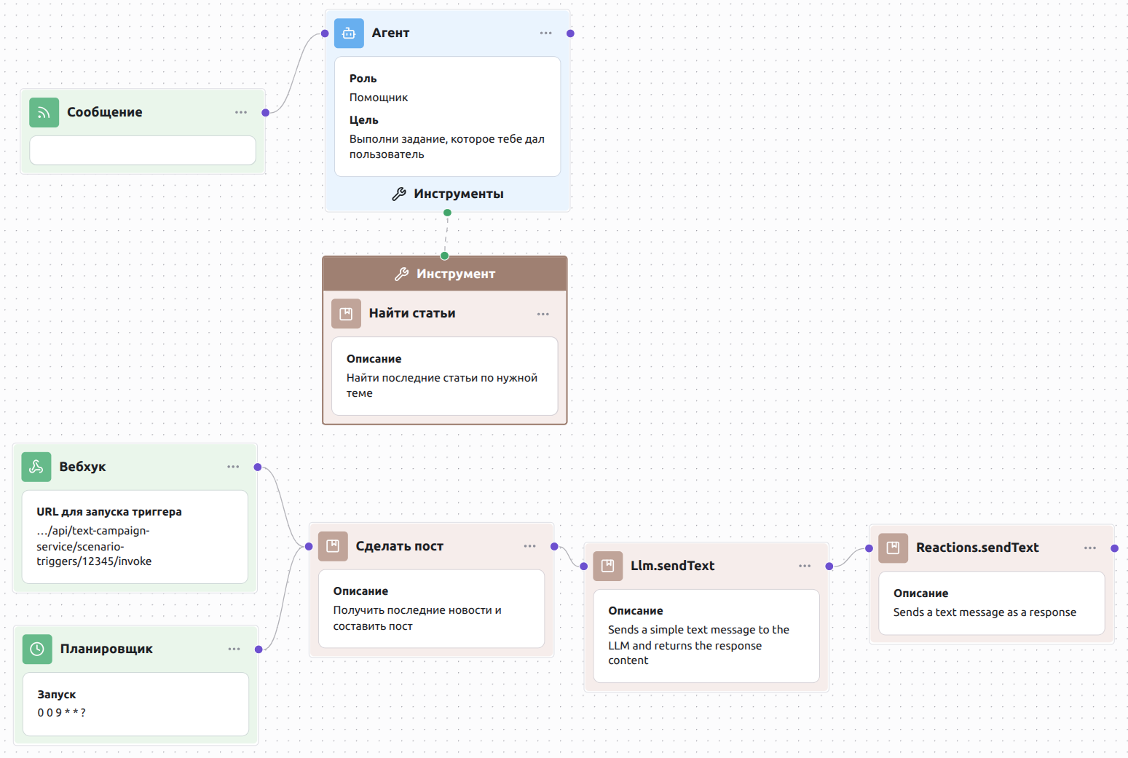Open the Reactions.sendText three-dot menu
Image resolution: width=1128 pixels, height=758 pixels.
[x=1090, y=548]
